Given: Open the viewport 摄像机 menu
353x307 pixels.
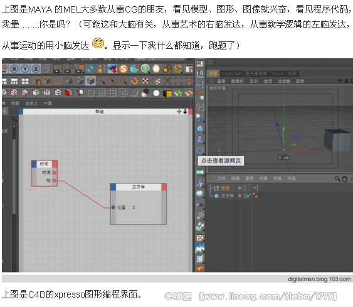Looking at the screenshot, I should point(238,81).
